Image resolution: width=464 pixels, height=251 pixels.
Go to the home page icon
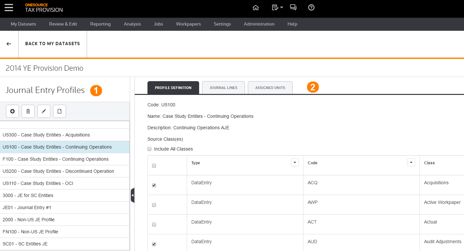coord(256,8)
